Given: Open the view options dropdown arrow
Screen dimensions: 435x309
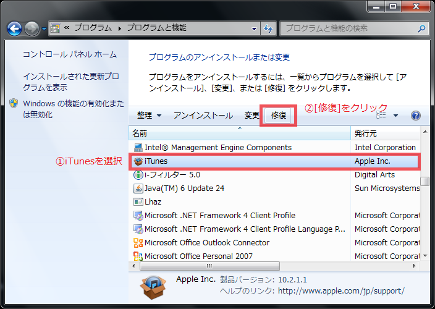Looking at the screenshot, I should coord(395,116).
